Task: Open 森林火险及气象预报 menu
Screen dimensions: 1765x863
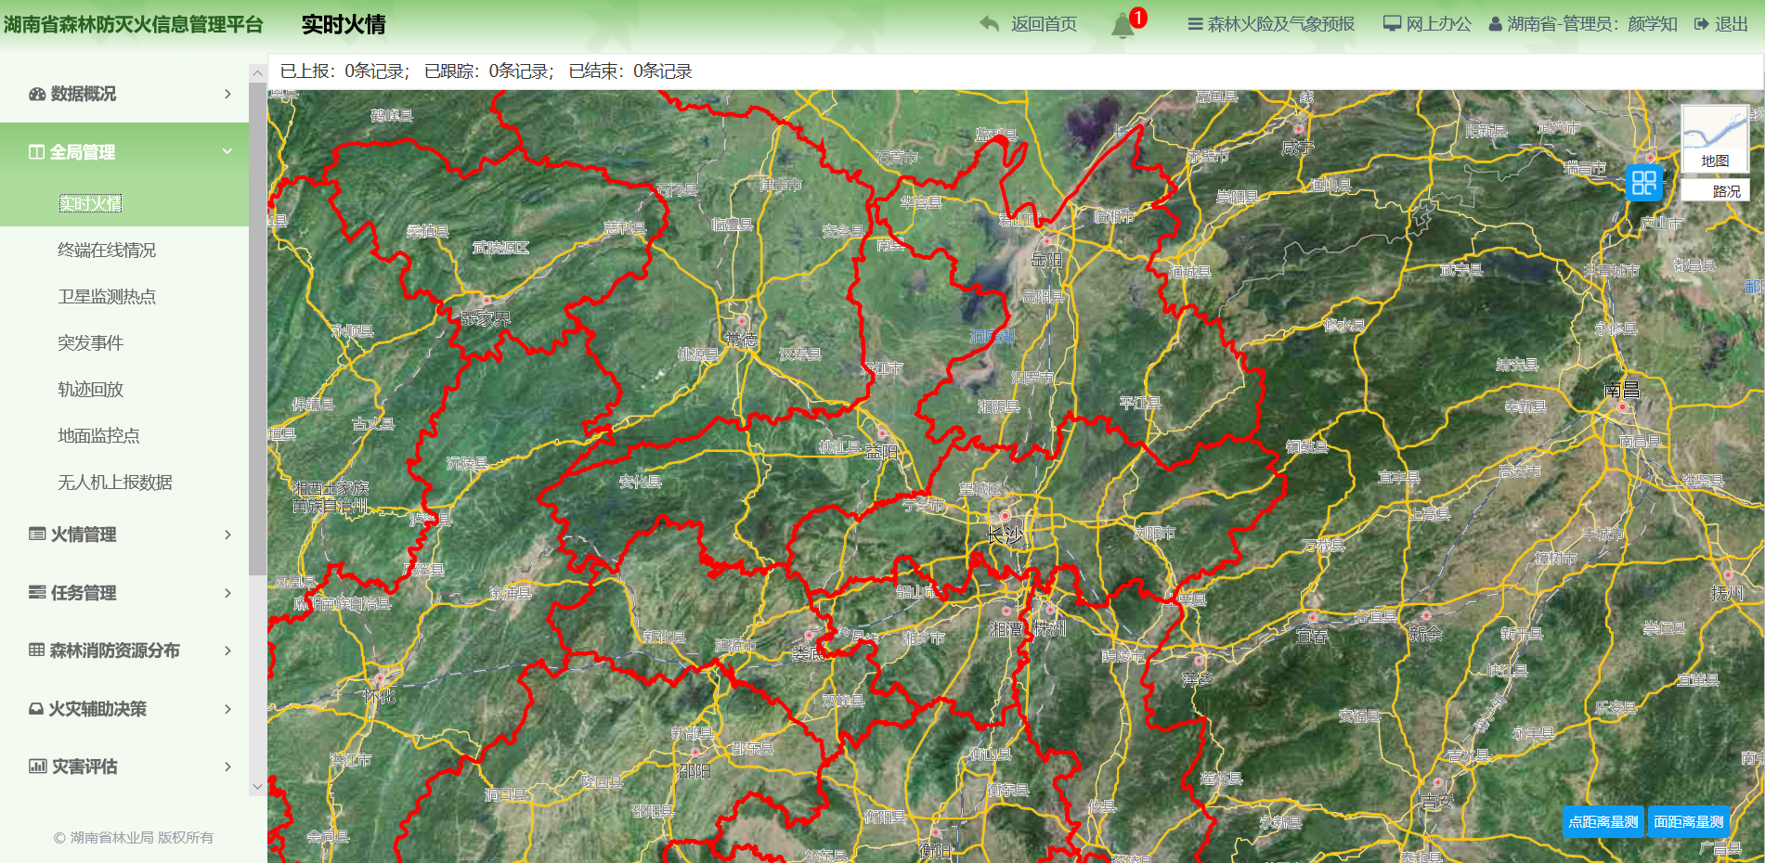Action: pyautogui.click(x=1270, y=24)
